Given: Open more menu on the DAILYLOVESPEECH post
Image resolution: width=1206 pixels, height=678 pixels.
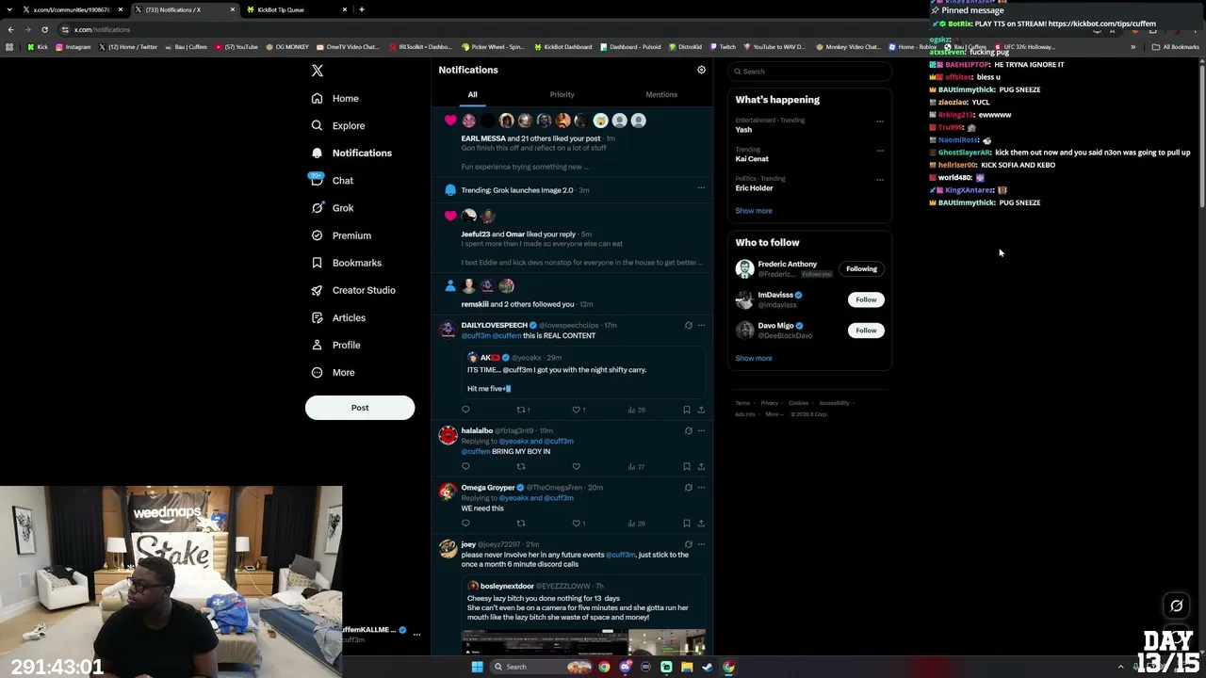Looking at the screenshot, I should [x=701, y=325].
